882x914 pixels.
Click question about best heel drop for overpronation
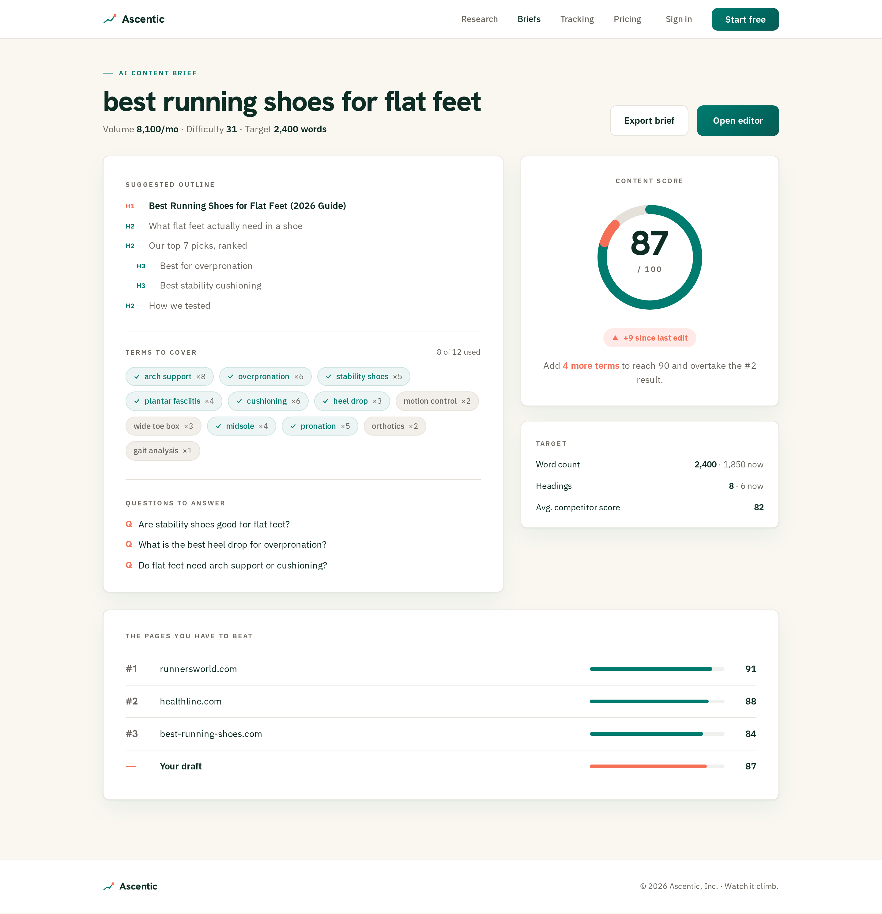(x=232, y=545)
